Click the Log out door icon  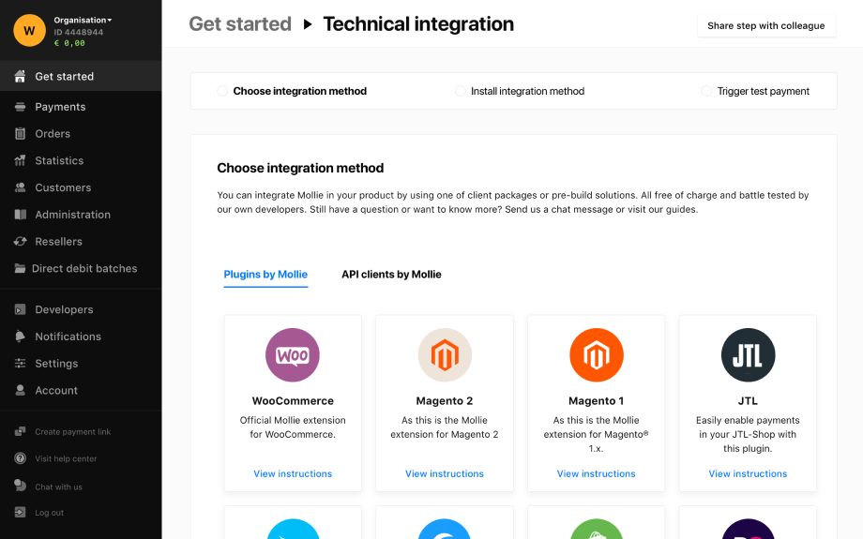tap(20, 513)
